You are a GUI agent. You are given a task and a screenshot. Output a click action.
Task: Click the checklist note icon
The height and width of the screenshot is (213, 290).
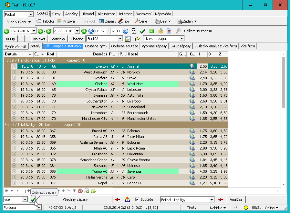point(169,31)
